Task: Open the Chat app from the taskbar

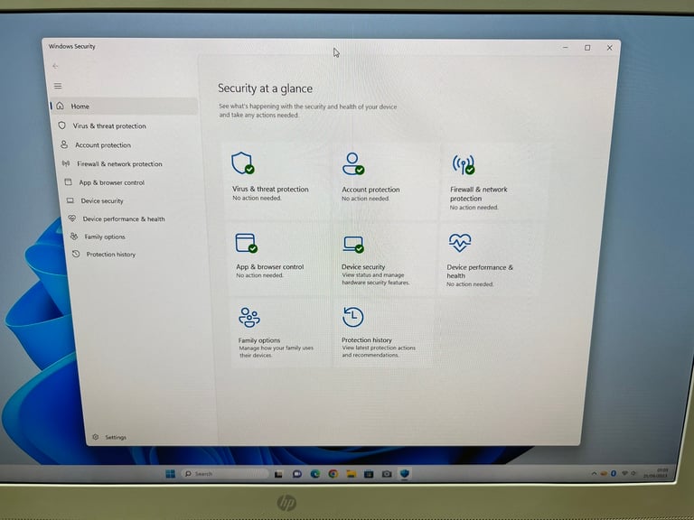Action: click(297, 474)
